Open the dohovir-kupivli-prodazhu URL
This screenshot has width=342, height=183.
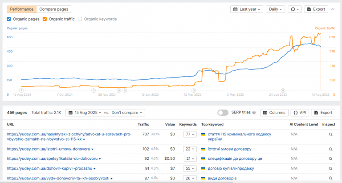49,168
